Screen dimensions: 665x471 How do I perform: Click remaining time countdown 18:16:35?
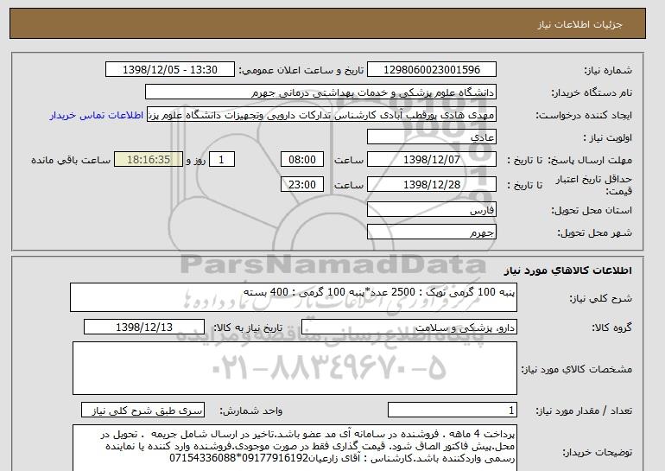point(149,160)
